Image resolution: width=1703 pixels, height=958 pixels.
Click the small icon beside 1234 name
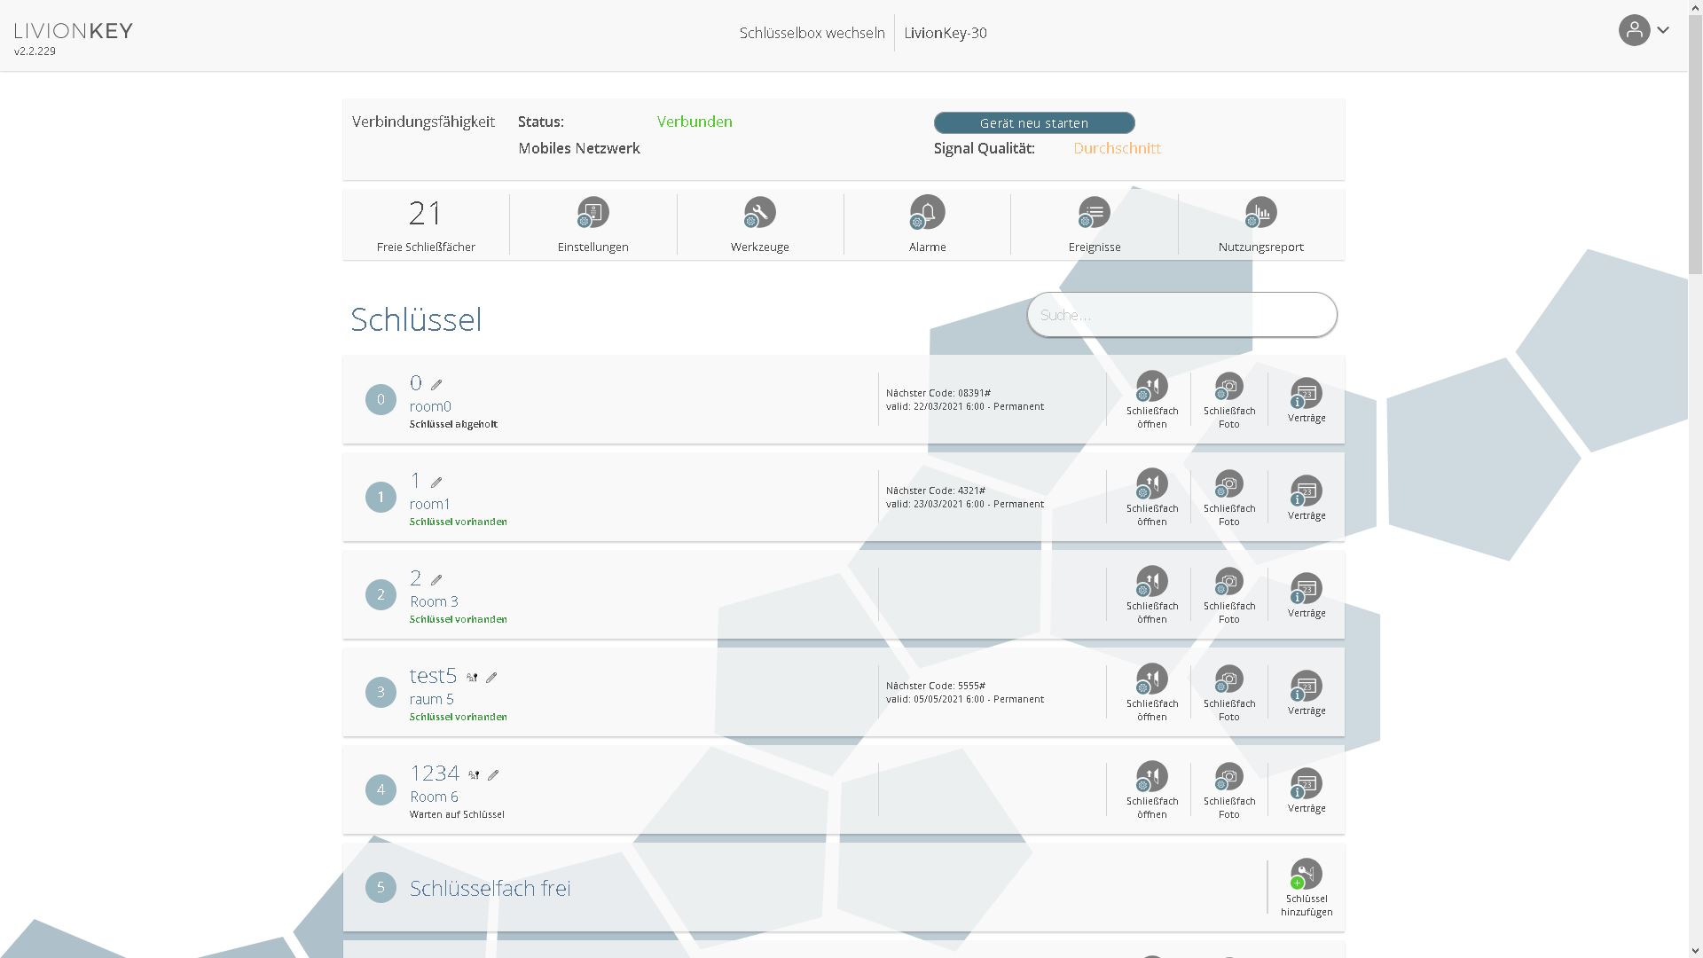[474, 775]
